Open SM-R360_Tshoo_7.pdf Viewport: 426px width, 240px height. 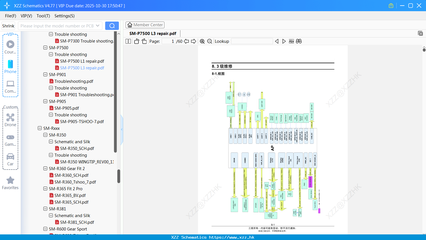tap(75, 182)
